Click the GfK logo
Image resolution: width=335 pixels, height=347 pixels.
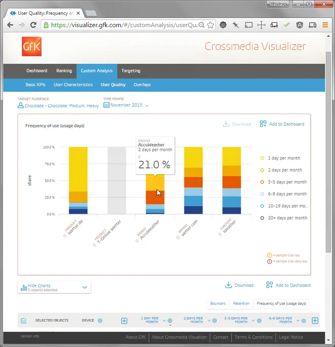click(32, 46)
